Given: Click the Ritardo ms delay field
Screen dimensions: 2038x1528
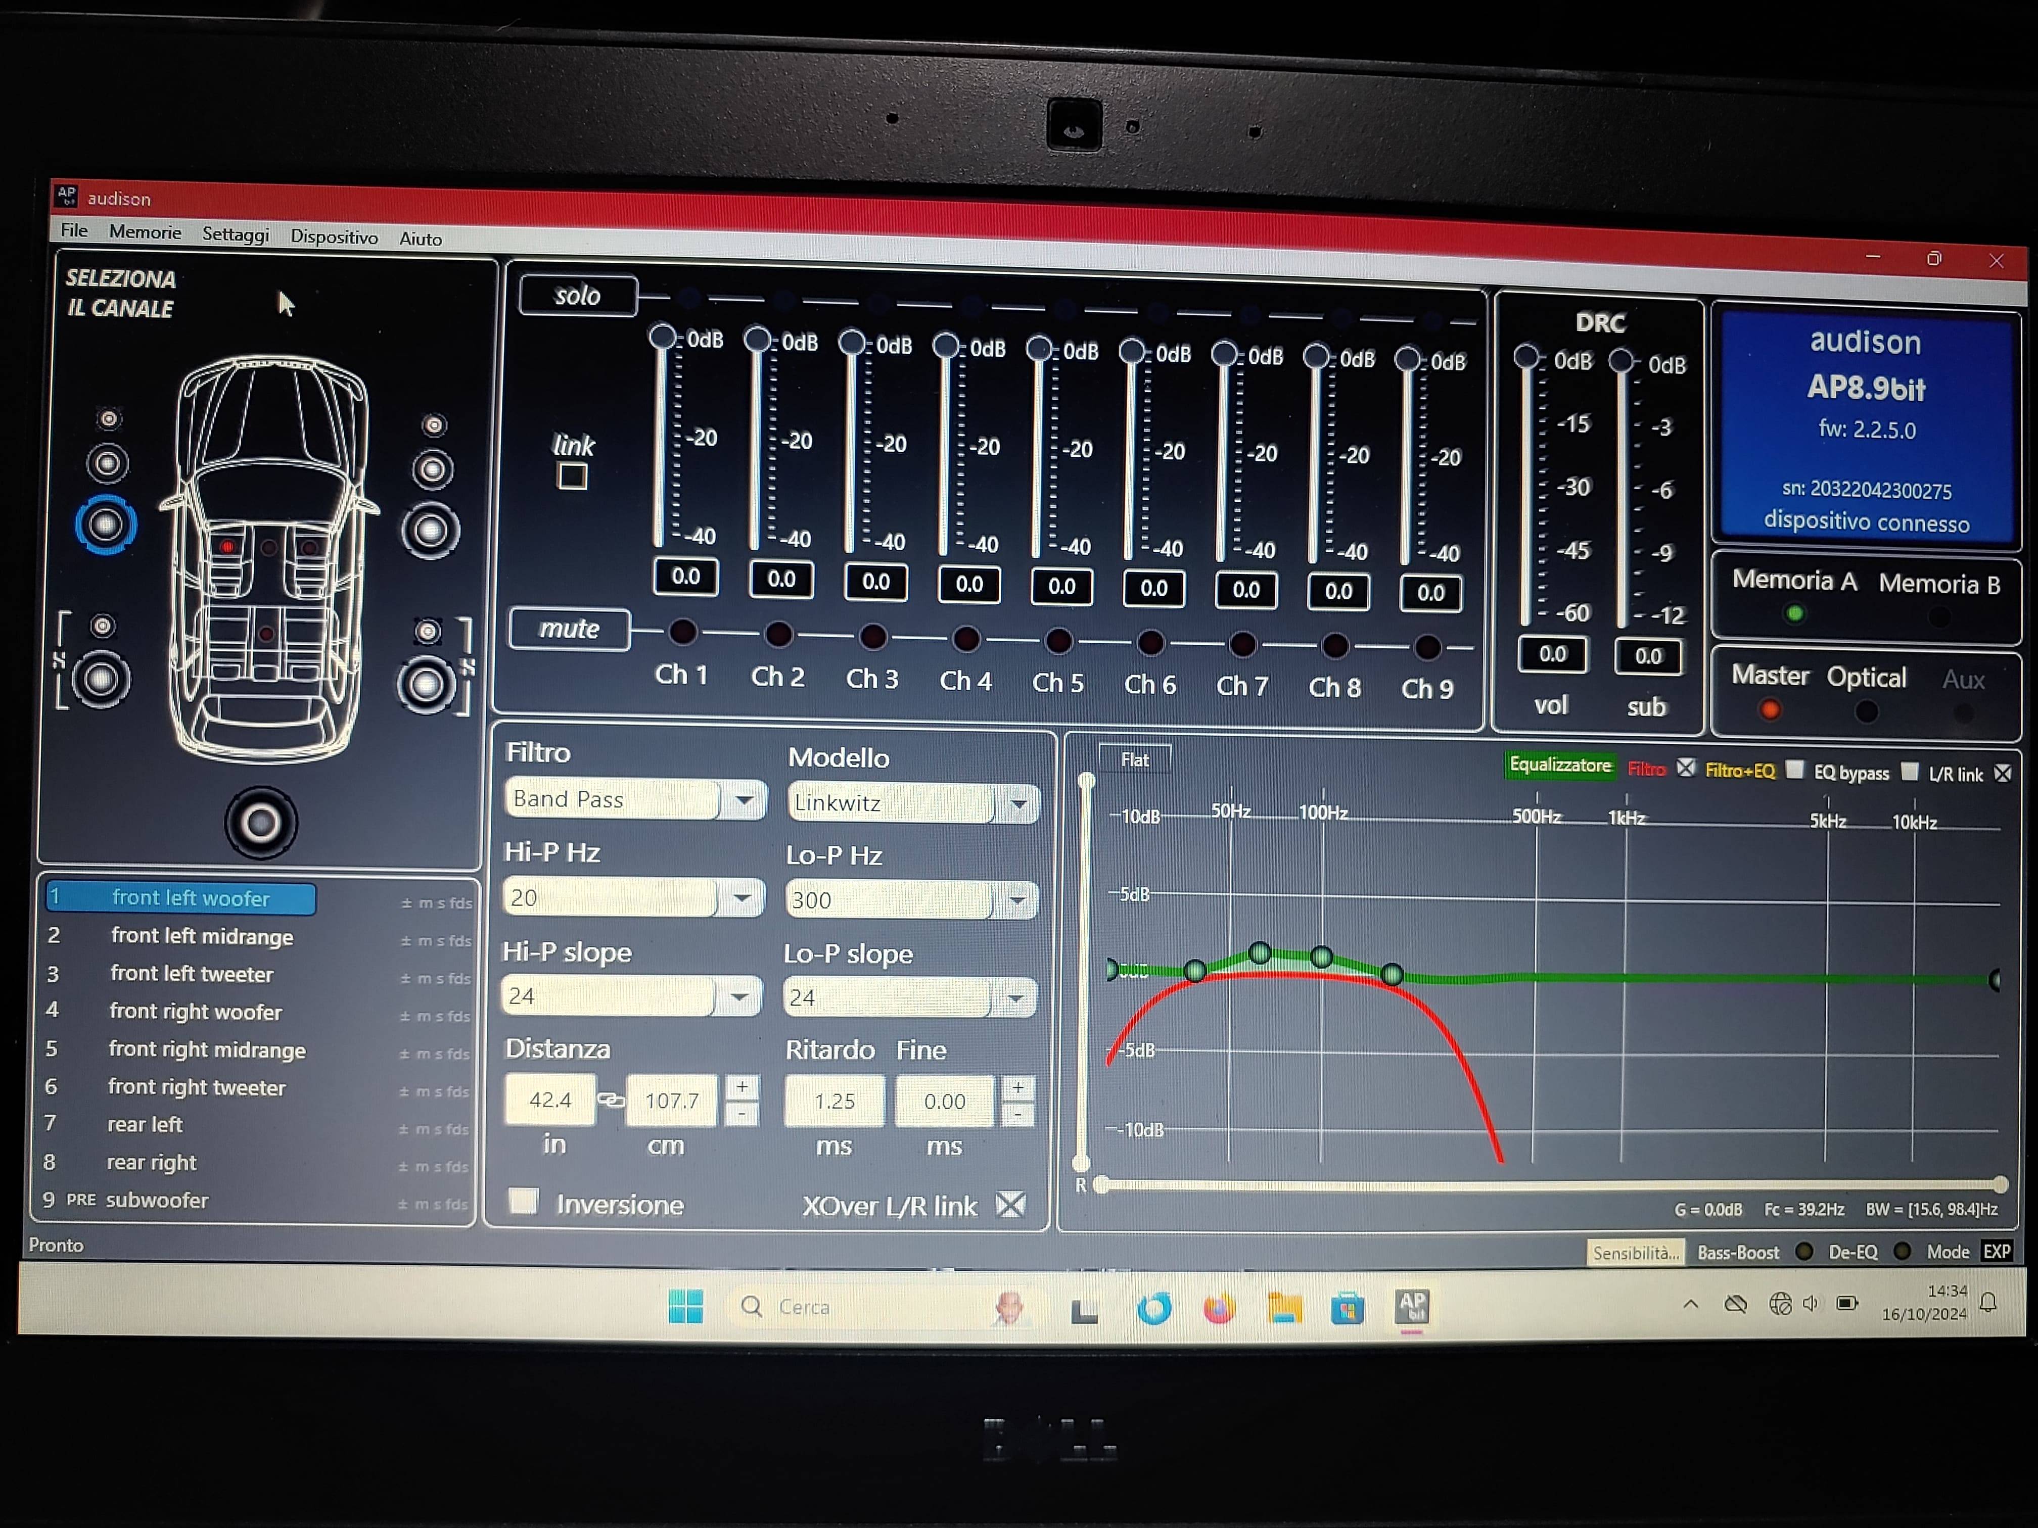Looking at the screenshot, I should click(835, 1101).
